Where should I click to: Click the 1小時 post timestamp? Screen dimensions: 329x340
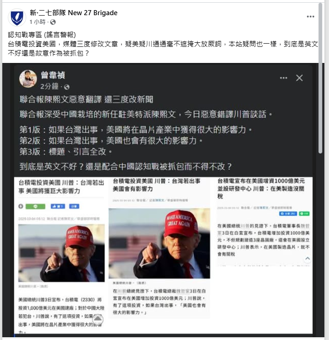pyautogui.click(x=37, y=22)
